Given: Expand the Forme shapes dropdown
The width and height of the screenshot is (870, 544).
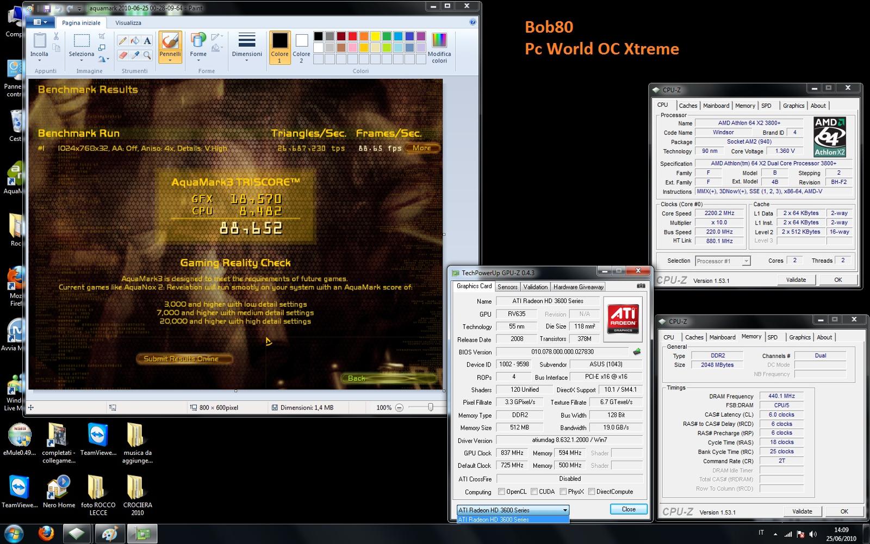Looking at the screenshot, I should [x=198, y=60].
